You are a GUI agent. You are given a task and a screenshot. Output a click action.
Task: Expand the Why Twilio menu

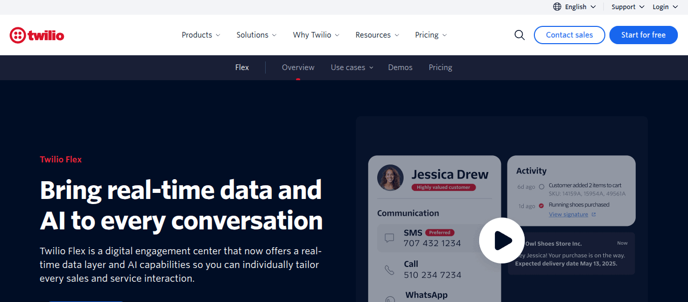tap(316, 35)
